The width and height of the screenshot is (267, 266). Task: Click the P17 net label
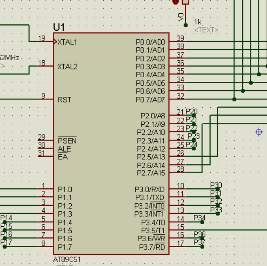point(6,242)
